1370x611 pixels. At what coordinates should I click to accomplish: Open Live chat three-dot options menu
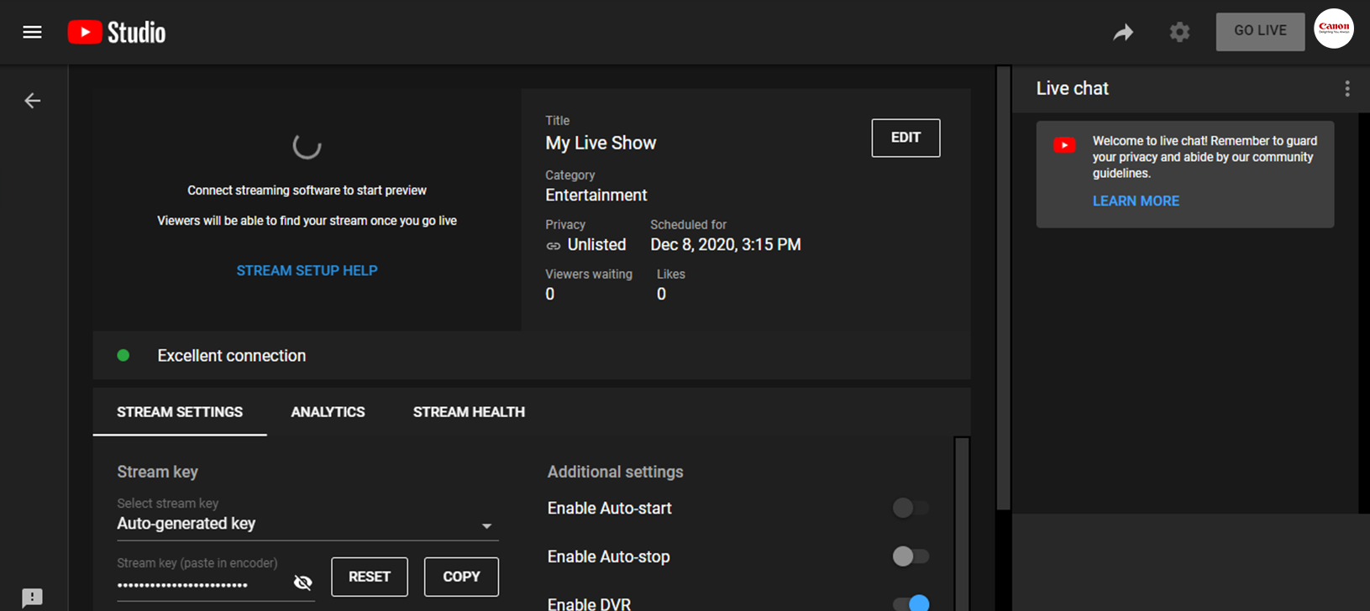[x=1346, y=89]
